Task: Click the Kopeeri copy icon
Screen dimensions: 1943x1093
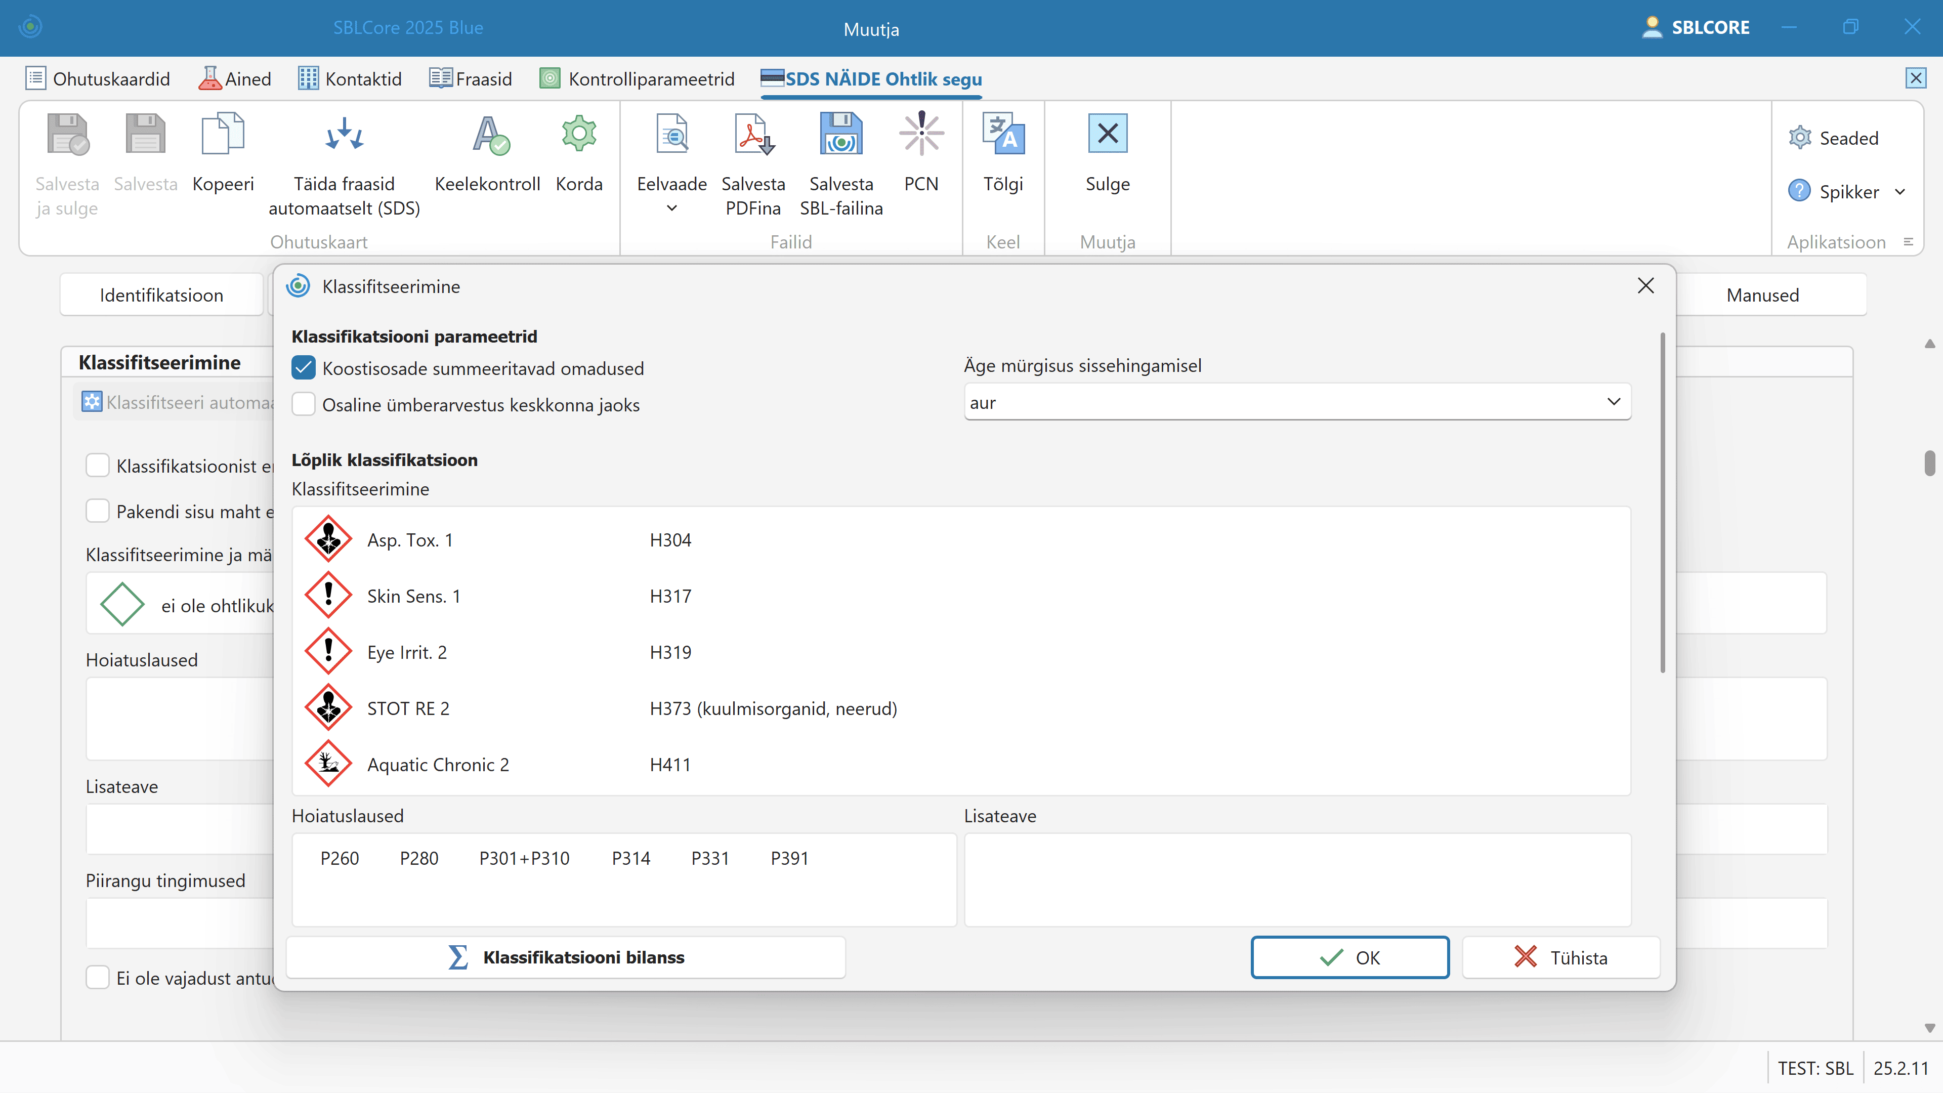Action: point(223,134)
